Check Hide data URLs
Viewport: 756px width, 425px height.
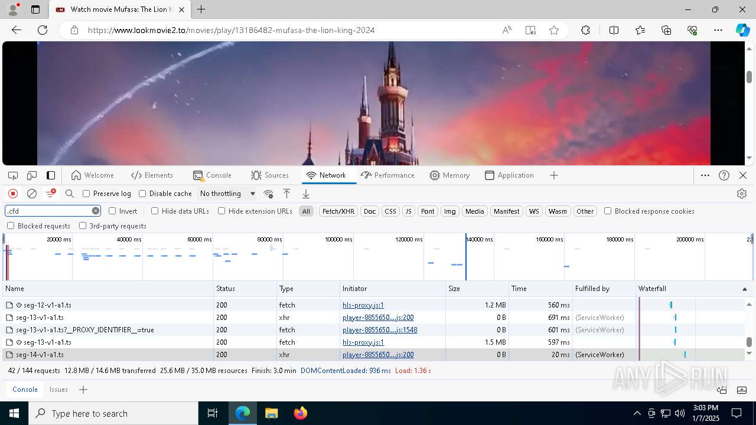(155, 211)
